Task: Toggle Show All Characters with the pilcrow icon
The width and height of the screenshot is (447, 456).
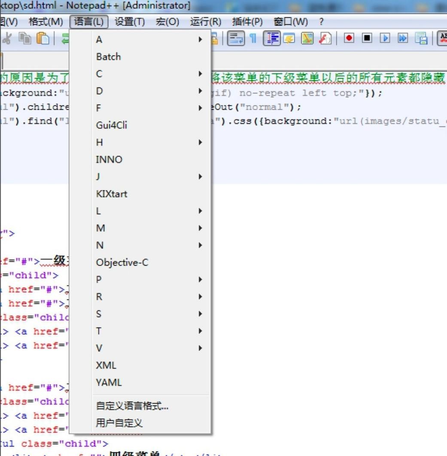Action: click(x=253, y=39)
